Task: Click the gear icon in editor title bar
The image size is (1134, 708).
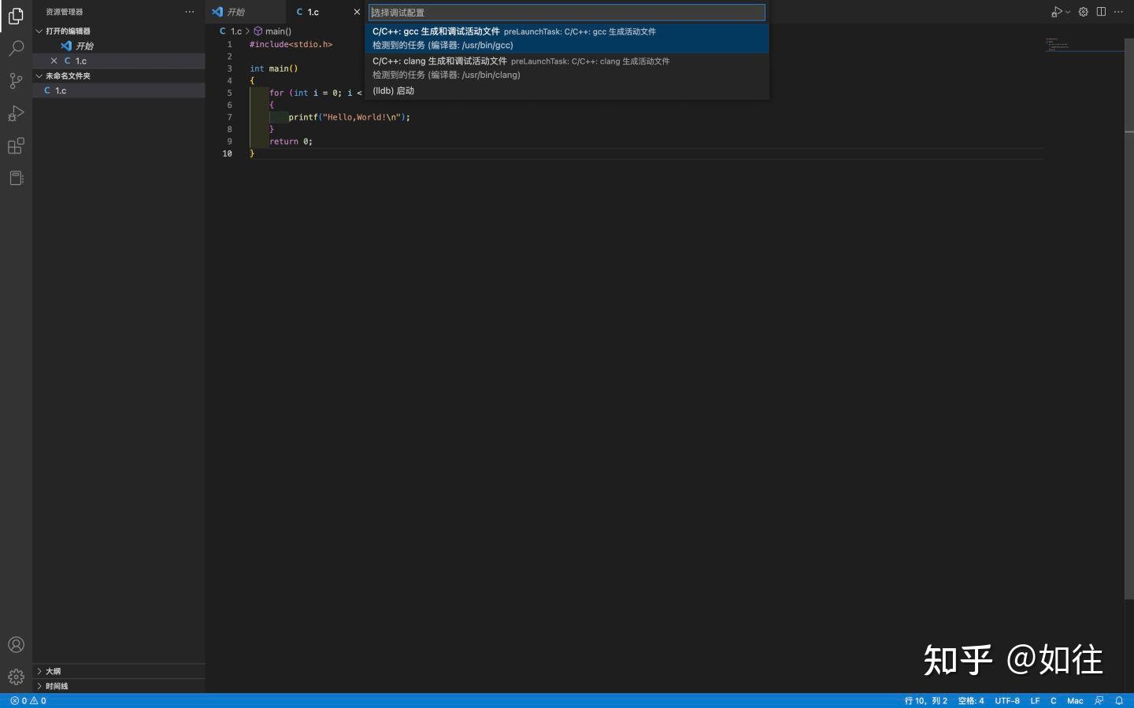Action: point(1084,12)
